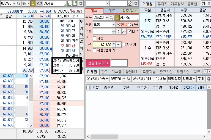
Task: Click the 가 button next to quantity
Action: coord(124,31)
